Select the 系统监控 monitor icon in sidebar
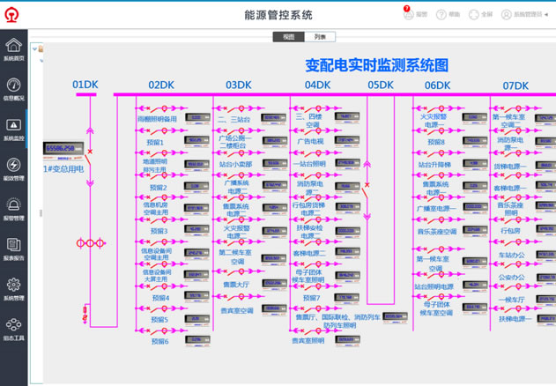 coord(13,125)
